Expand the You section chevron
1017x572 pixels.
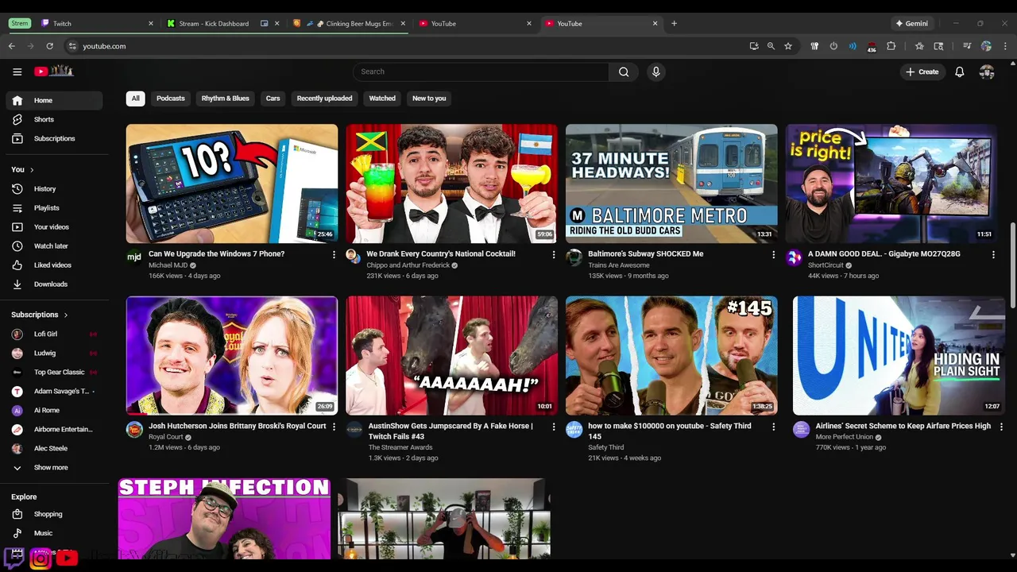tap(33, 170)
